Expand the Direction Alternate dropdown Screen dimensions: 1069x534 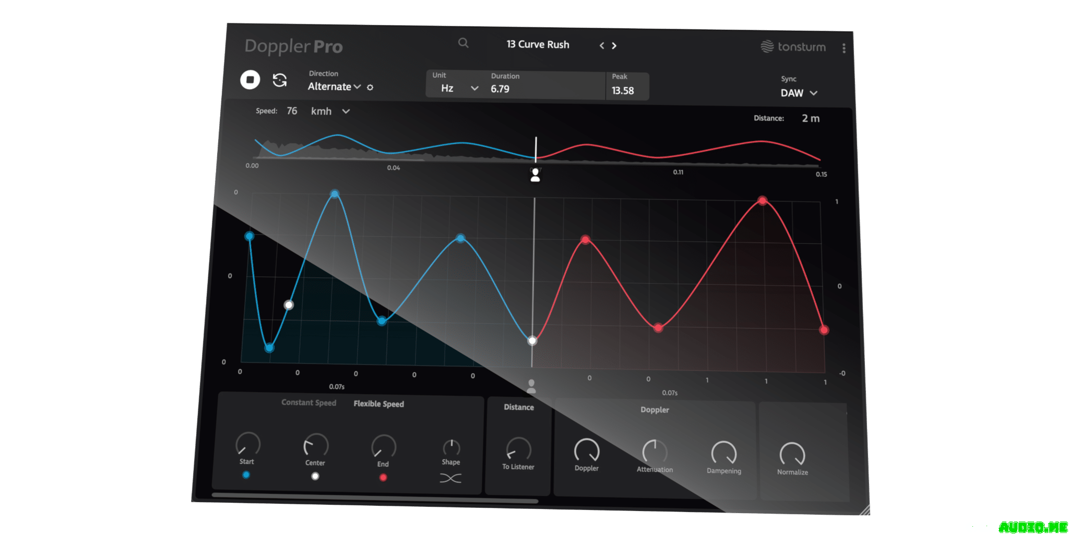334,87
